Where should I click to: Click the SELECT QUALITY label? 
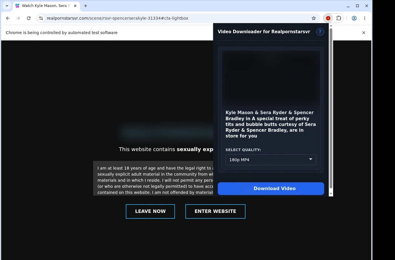(x=243, y=150)
